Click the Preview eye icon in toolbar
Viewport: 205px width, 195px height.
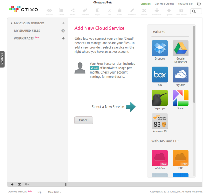coord(50,10)
